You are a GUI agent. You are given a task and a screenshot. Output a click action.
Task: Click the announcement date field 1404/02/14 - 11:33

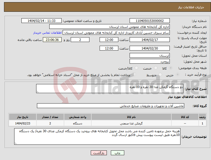[x=42, y=21]
